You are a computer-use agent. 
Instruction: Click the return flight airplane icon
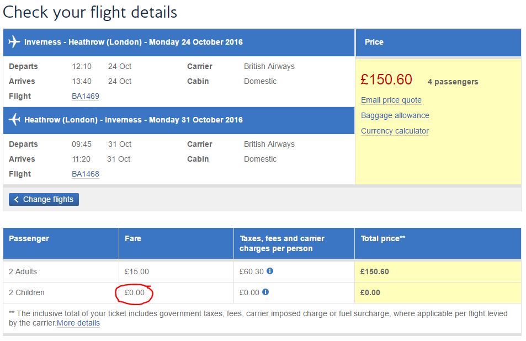[x=14, y=120]
